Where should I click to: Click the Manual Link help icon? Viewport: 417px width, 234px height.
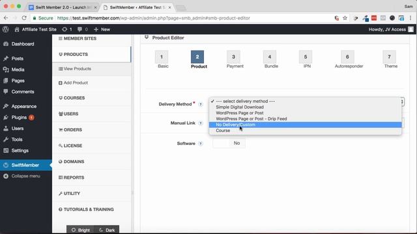tap(201, 123)
